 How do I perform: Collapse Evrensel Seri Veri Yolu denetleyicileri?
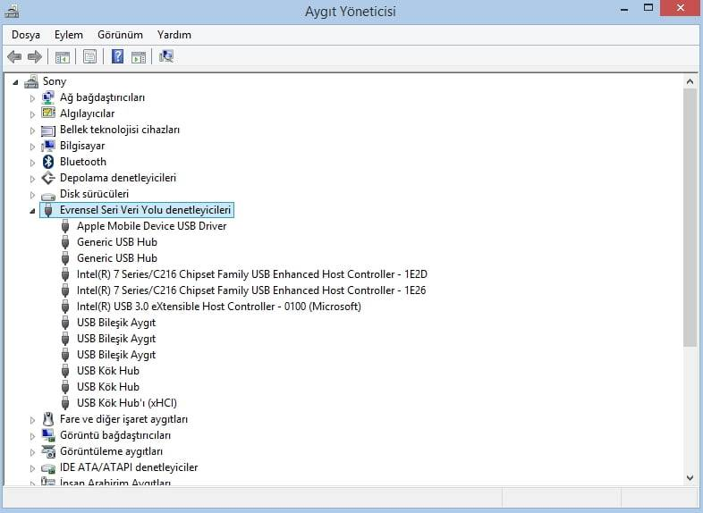[33, 211]
